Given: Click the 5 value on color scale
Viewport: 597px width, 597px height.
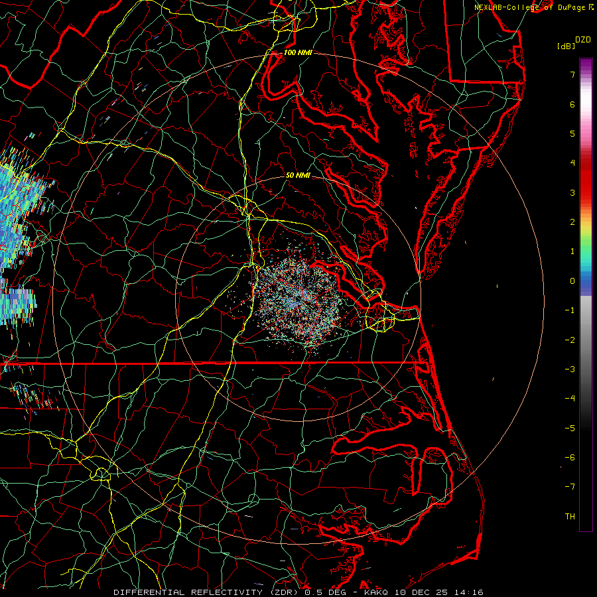Looking at the screenshot, I should click(x=572, y=133).
